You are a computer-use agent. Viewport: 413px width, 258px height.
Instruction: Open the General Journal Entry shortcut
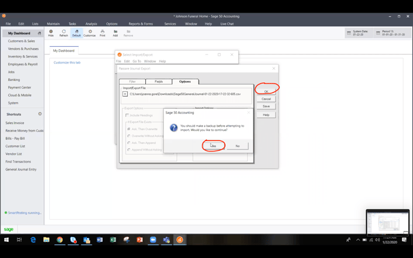tap(21, 169)
